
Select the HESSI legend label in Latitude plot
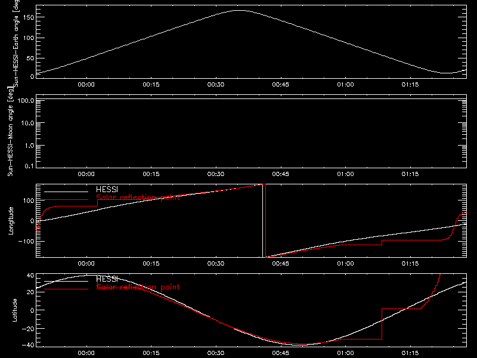click(107, 279)
